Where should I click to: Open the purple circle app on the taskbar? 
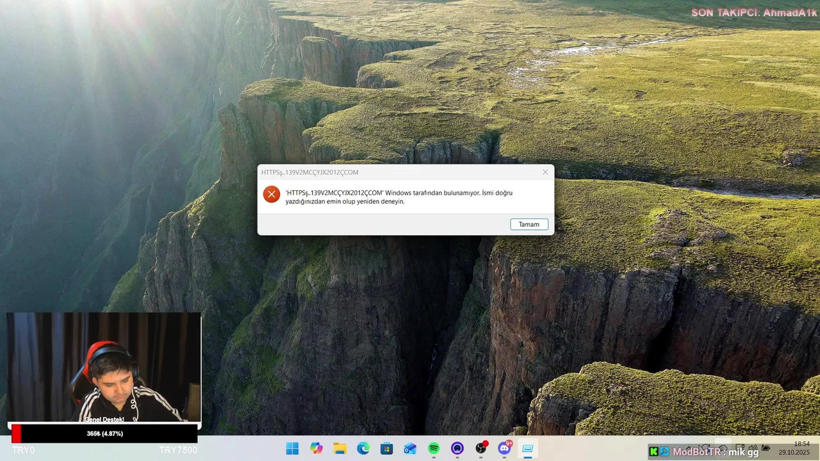click(457, 449)
